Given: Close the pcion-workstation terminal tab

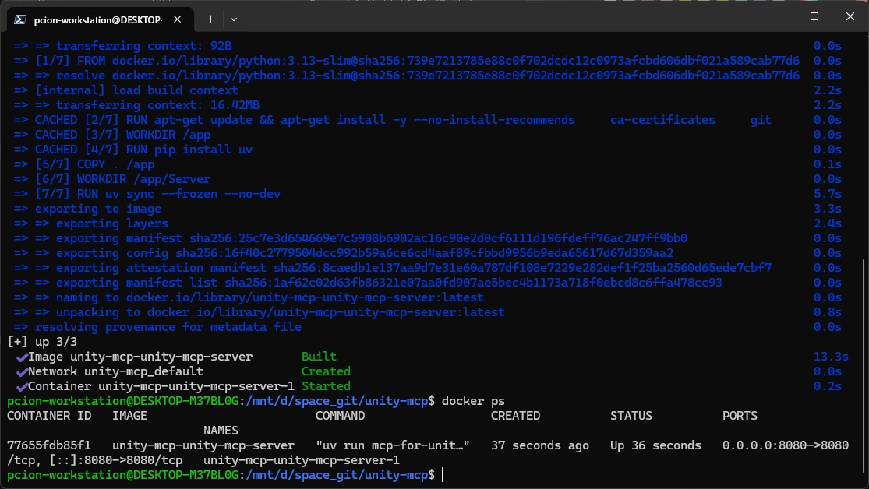Looking at the screenshot, I should click(181, 18).
